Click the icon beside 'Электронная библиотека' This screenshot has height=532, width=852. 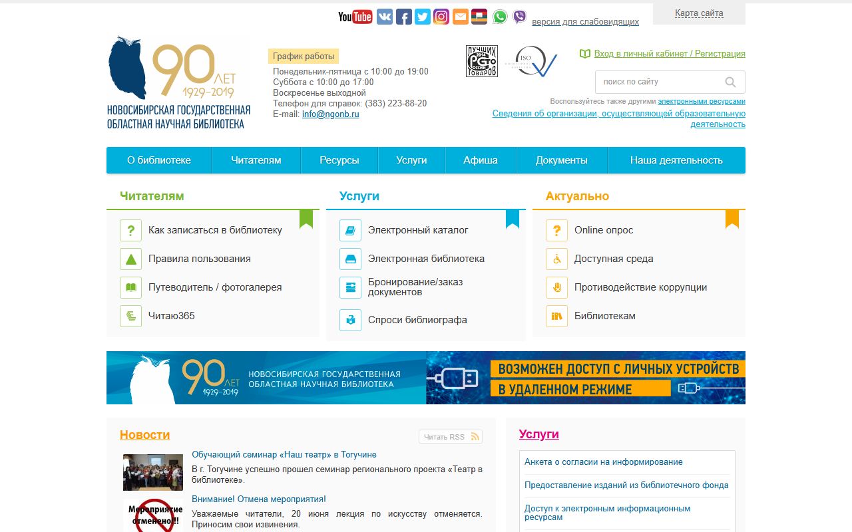(x=350, y=259)
